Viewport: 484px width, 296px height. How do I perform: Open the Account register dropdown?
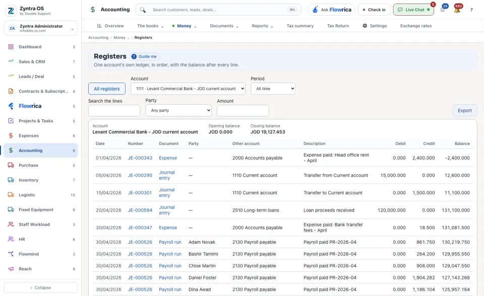point(188,89)
